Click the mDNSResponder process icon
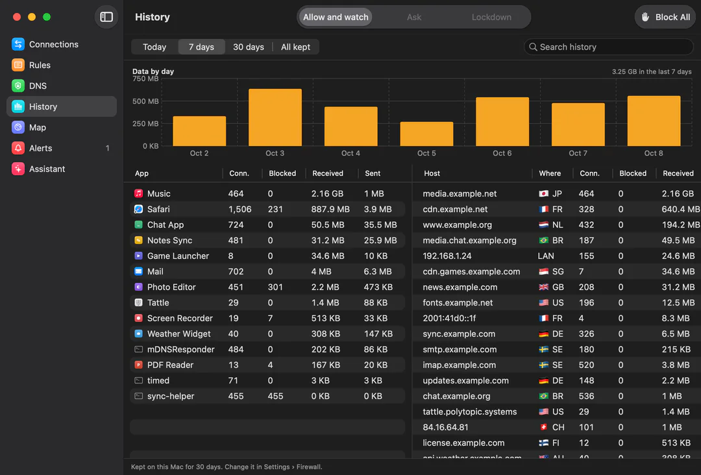The height and width of the screenshot is (475, 701). pyautogui.click(x=139, y=349)
